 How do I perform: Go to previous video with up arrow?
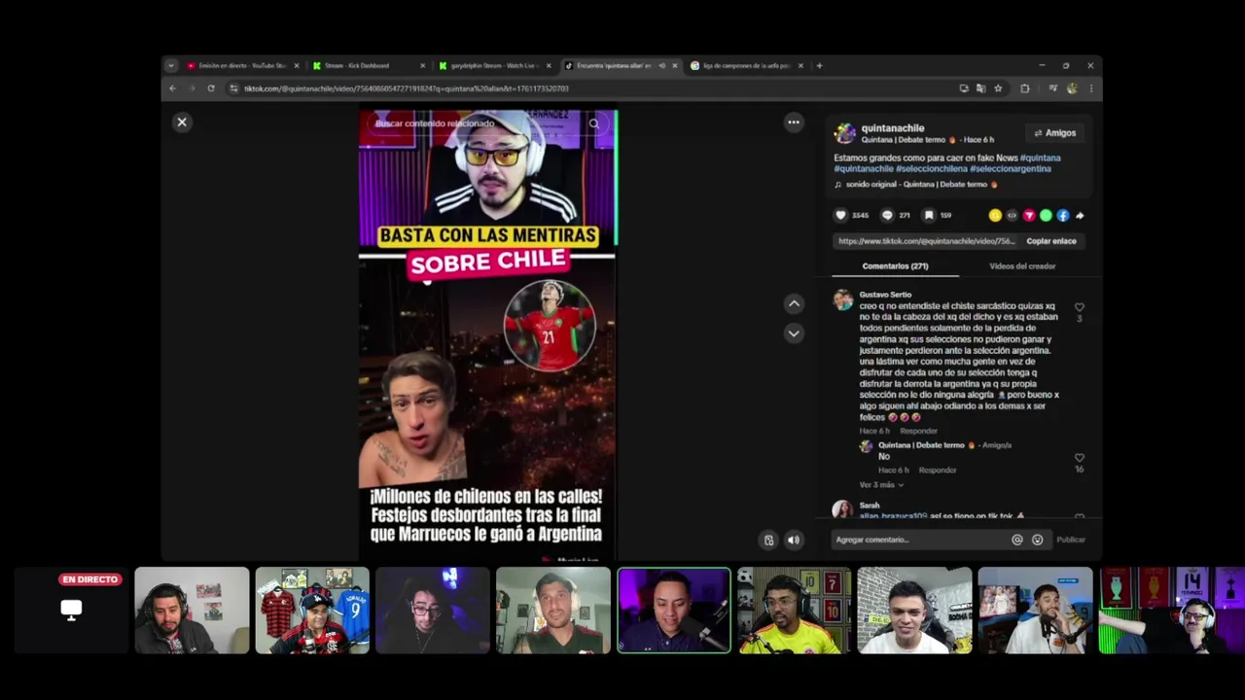click(794, 303)
